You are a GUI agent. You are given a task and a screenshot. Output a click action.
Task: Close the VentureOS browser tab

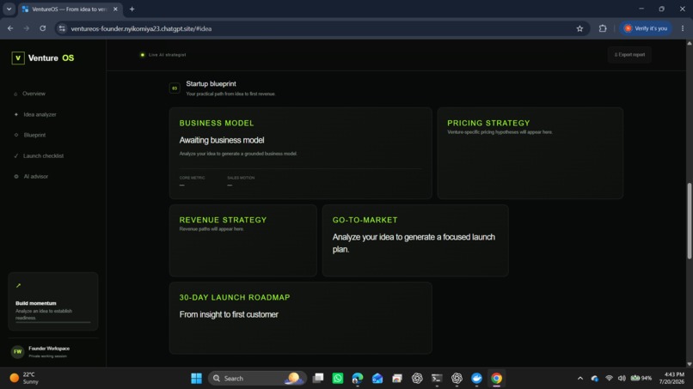(115, 9)
